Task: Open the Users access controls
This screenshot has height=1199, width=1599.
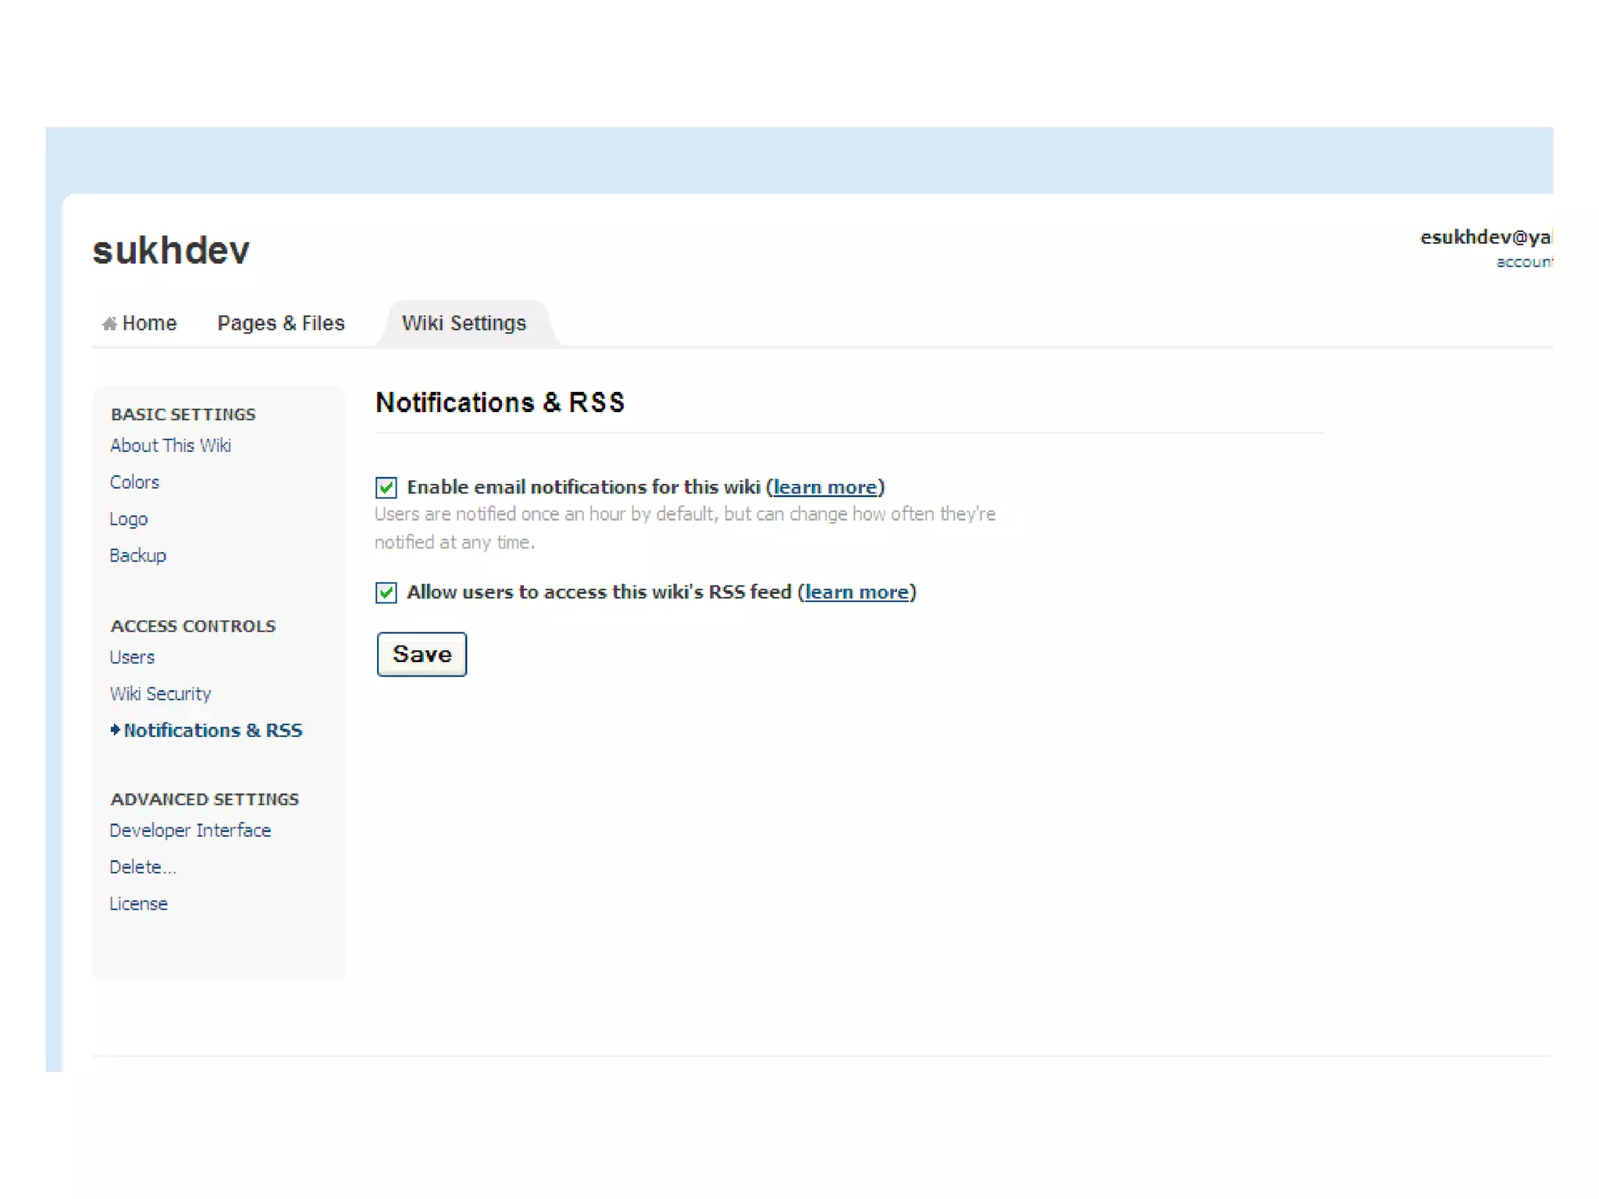Action: (132, 657)
